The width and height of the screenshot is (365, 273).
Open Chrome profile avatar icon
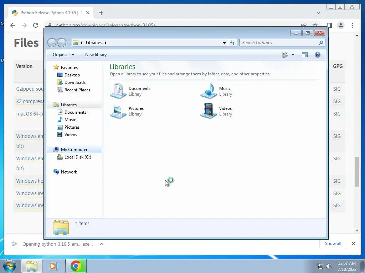coord(340,25)
